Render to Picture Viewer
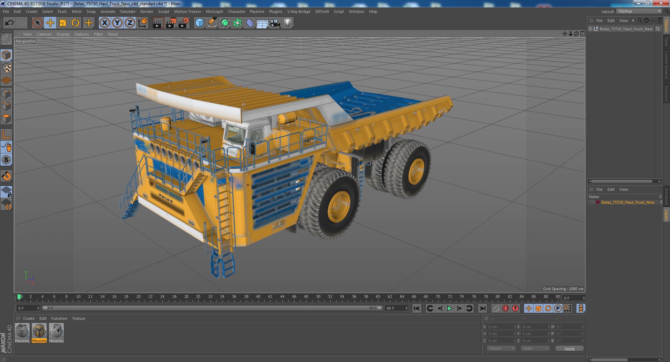 171,23
